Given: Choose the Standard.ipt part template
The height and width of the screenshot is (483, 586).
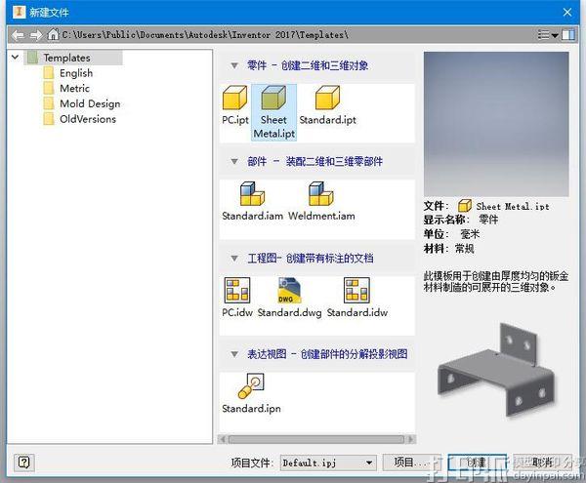Looking at the screenshot, I should point(328,105).
